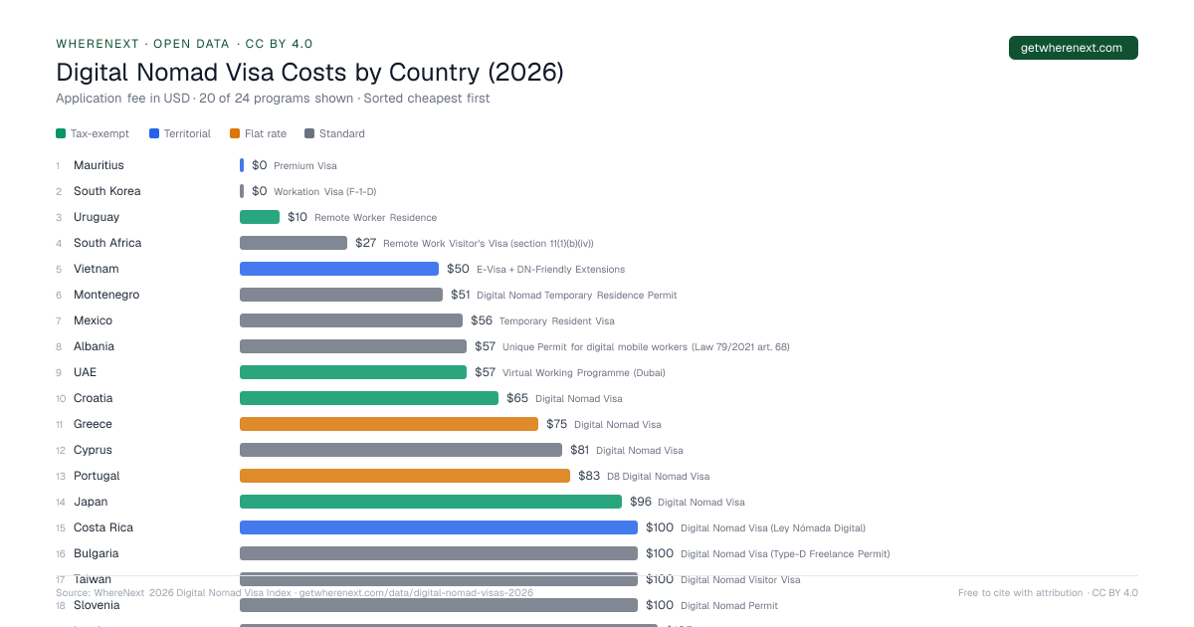Select the Japan $96 green bar
The image size is (1194, 627).
tap(431, 502)
